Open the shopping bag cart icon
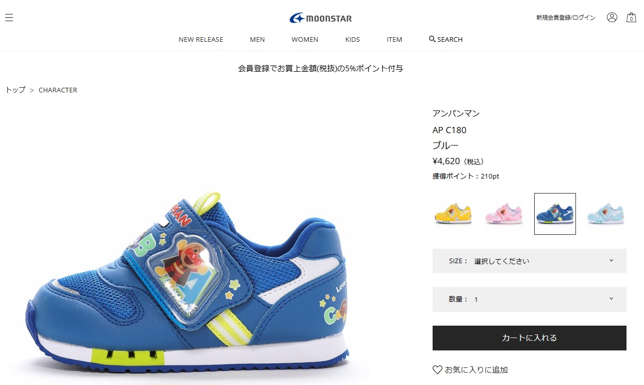The width and height of the screenshot is (644, 385). point(631,18)
